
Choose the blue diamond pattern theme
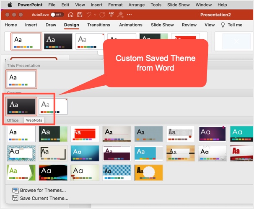(x=117, y=173)
